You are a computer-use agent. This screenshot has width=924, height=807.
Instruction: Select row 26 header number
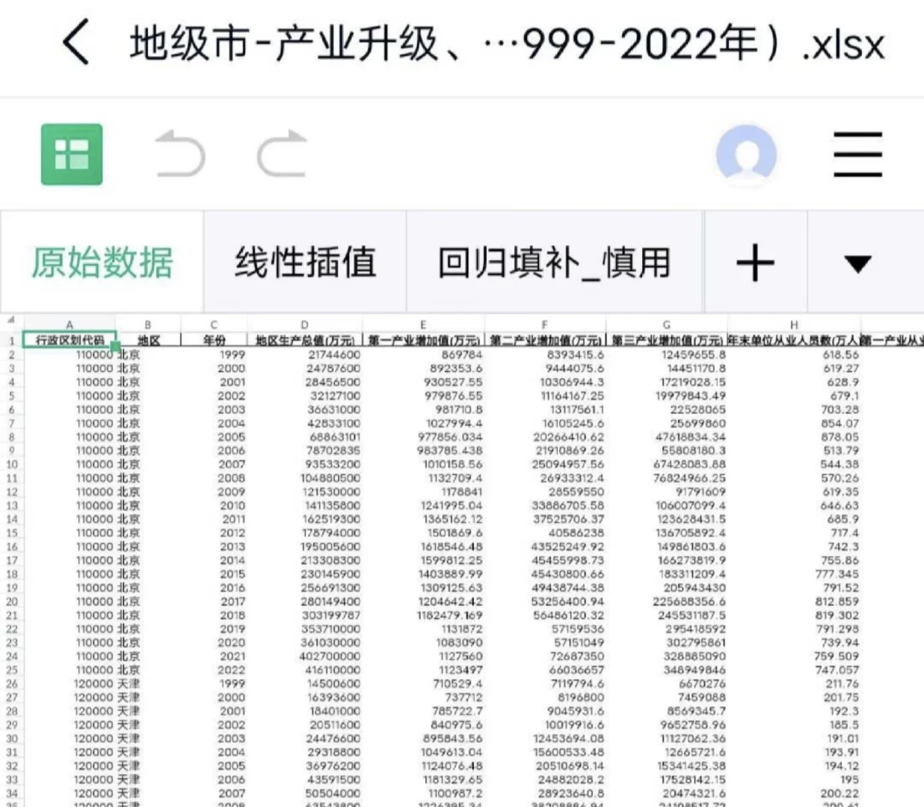11,683
